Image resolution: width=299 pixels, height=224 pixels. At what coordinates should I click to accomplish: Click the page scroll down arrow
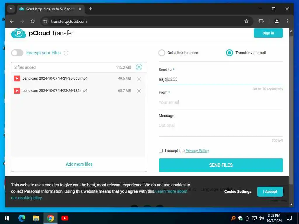coord(291,204)
